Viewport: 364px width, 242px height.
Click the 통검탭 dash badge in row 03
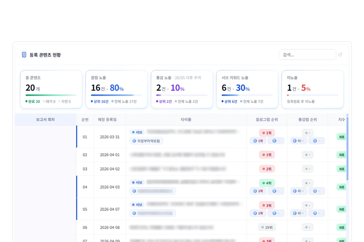(308, 169)
